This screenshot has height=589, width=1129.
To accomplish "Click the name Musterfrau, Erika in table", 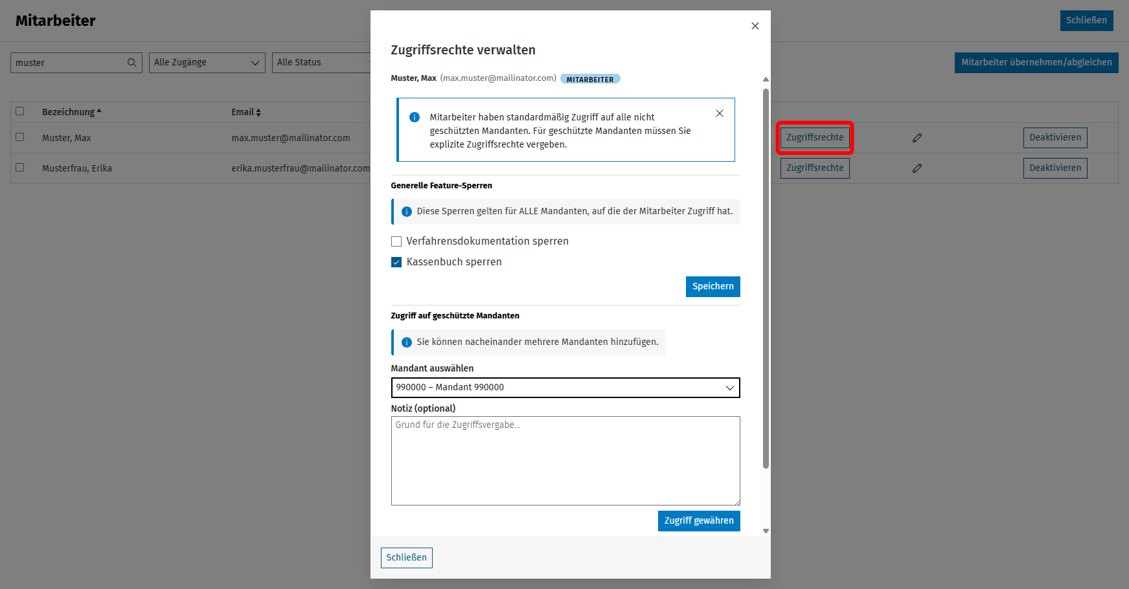I will (77, 168).
